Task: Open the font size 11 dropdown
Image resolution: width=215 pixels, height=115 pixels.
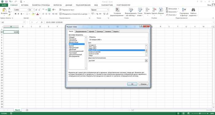Action: coord(34,10)
